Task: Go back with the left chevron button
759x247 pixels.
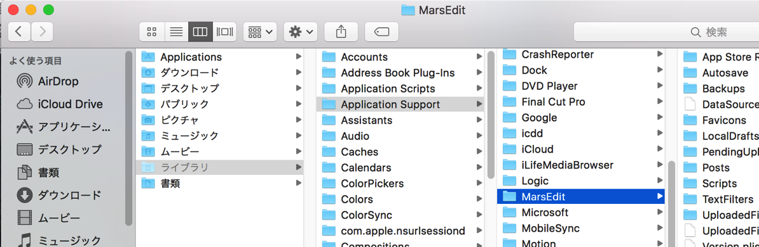Action: [x=19, y=32]
